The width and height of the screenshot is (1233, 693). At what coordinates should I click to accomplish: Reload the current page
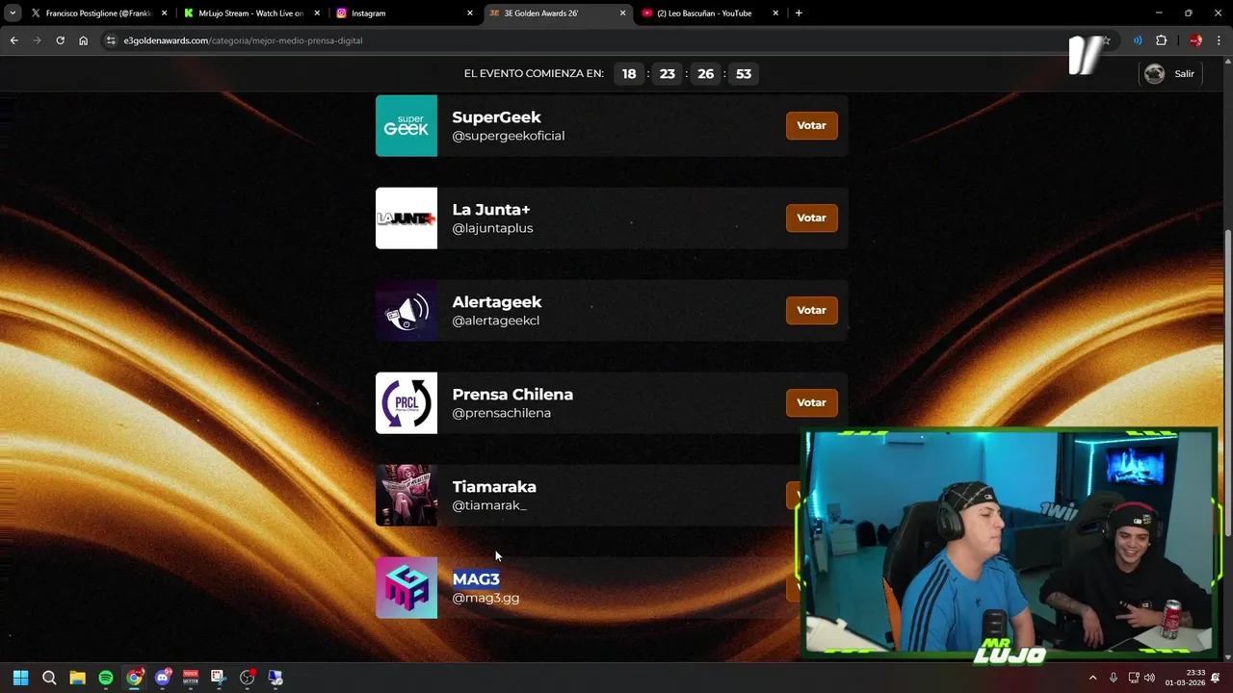[x=60, y=40]
